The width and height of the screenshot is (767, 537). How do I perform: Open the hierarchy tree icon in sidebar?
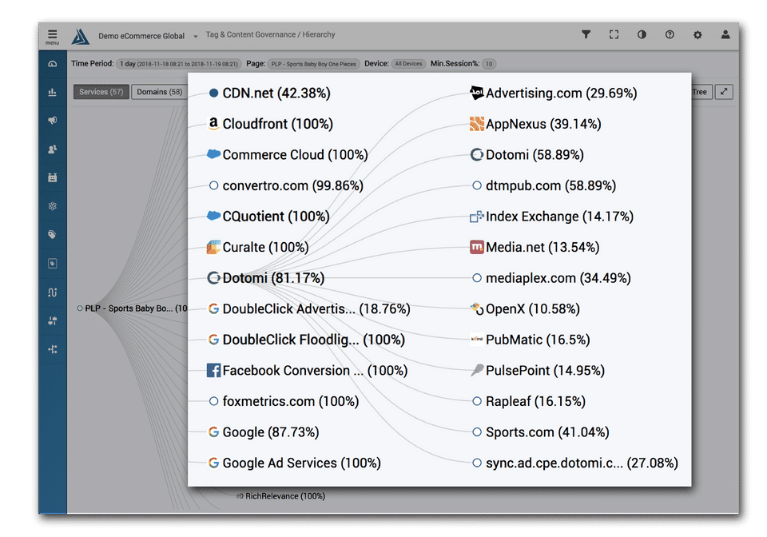tap(53, 349)
